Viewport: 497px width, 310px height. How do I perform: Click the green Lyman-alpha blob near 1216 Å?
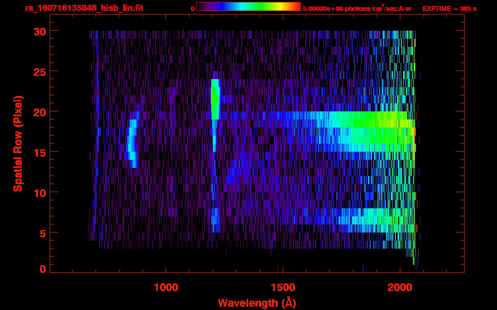click(215, 99)
